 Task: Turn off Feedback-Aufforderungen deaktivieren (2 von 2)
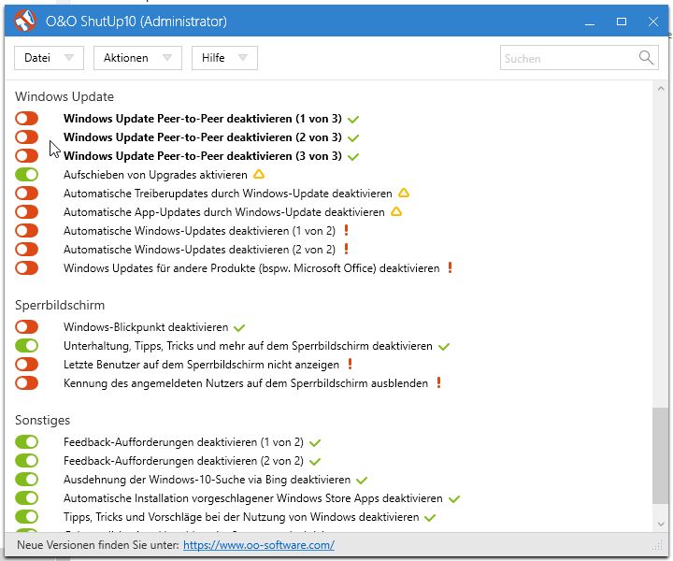[x=26, y=461]
